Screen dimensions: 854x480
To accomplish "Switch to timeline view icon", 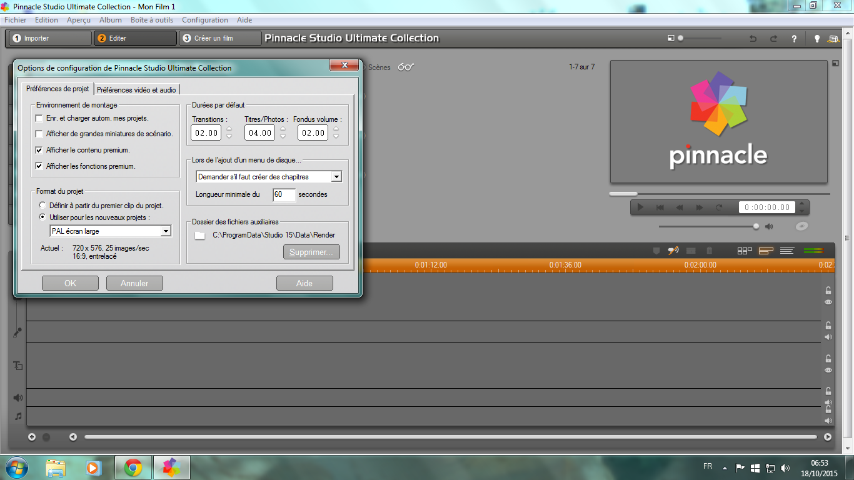I will (766, 251).
